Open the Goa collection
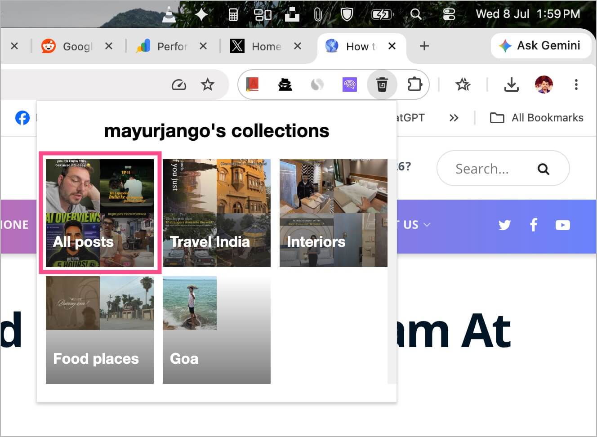This screenshot has width=597, height=437. pyautogui.click(x=217, y=330)
